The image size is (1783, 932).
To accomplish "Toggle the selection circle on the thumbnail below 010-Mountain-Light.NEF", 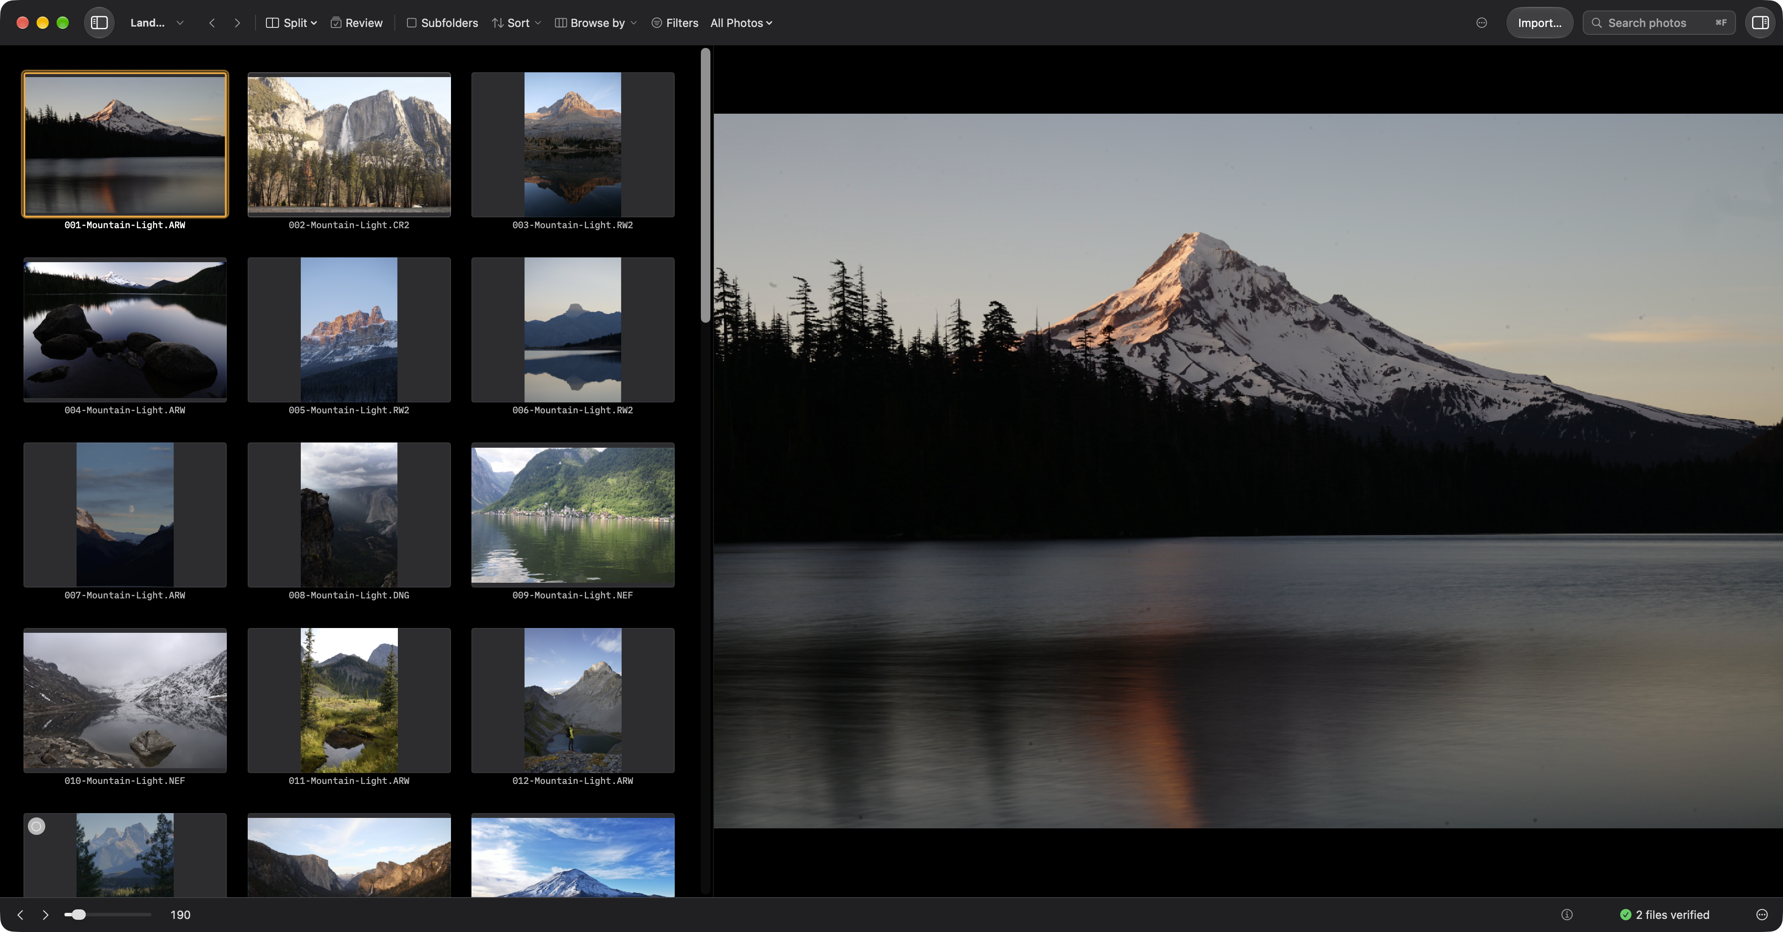I will pyautogui.click(x=37, y=826).
